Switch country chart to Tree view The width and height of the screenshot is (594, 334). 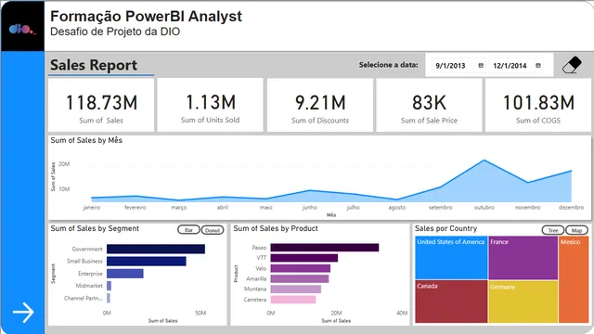click(553, 230)
